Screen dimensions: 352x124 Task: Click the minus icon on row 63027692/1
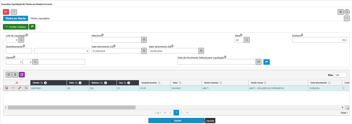pyautogui.click(x=13, y=88)
